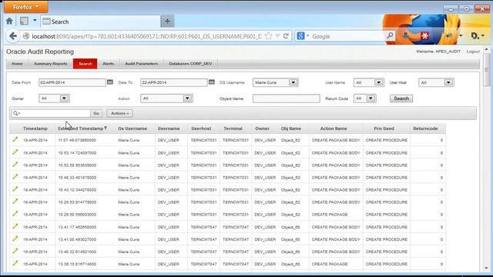Open the Owner dropdown
This screenshot has height=277, width=493.
(x=54, y=98)
